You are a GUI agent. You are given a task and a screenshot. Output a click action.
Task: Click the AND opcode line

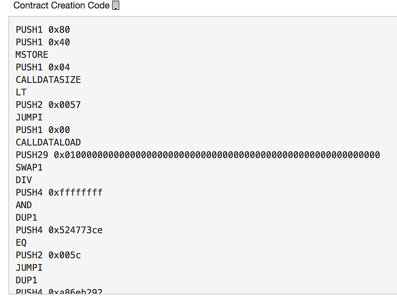pyautogui.click(x=24, y=205)
